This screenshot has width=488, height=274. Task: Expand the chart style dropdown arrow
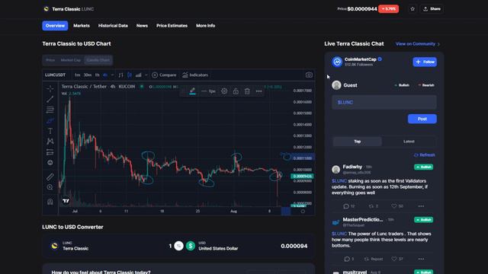click(146, 75)
